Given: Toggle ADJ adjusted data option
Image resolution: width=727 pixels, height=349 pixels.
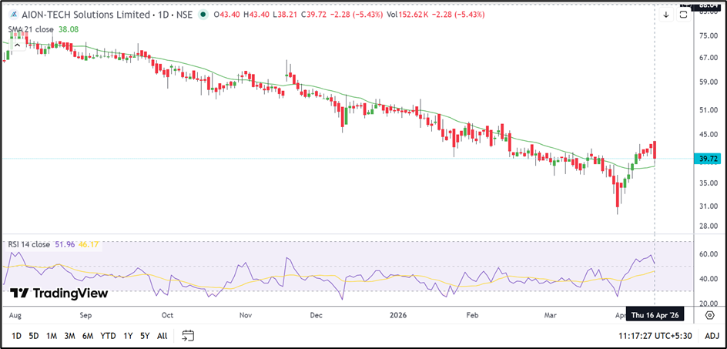Looking at the screenshot, I should click(712, 335).
